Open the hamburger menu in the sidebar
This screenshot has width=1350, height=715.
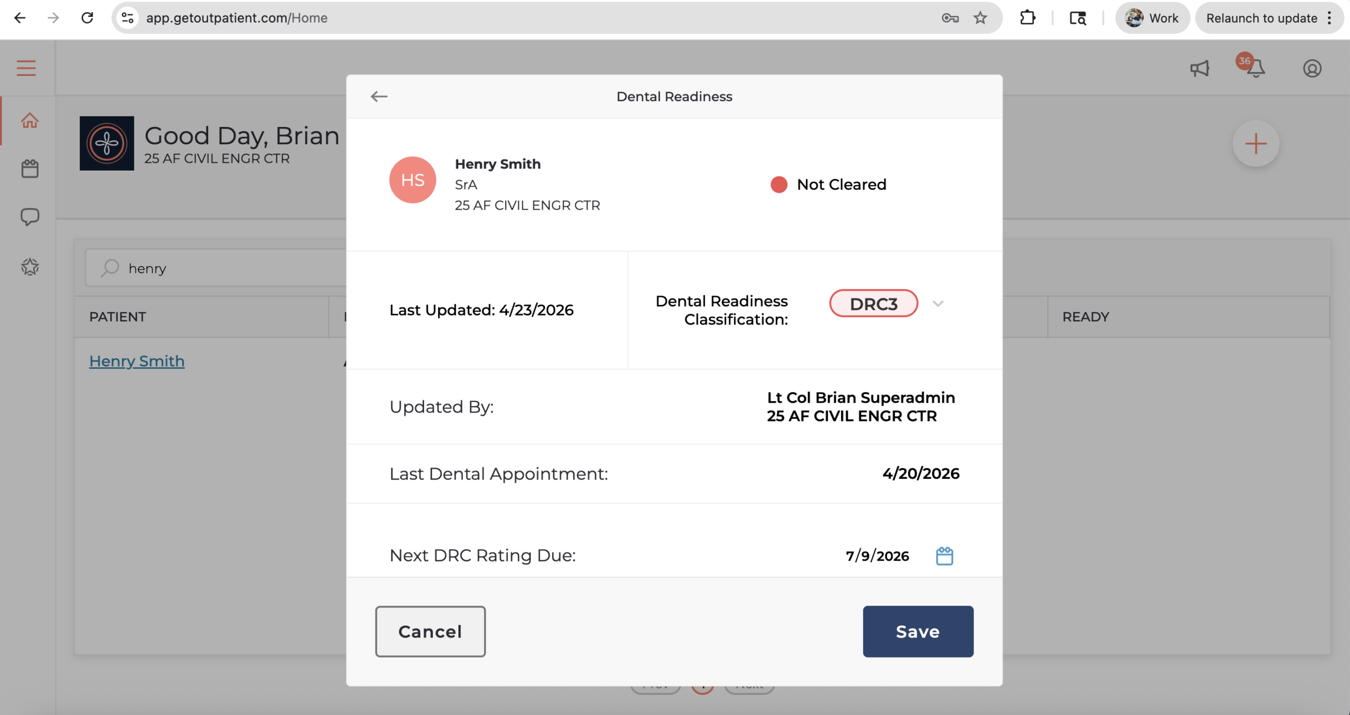pos(26,68)
